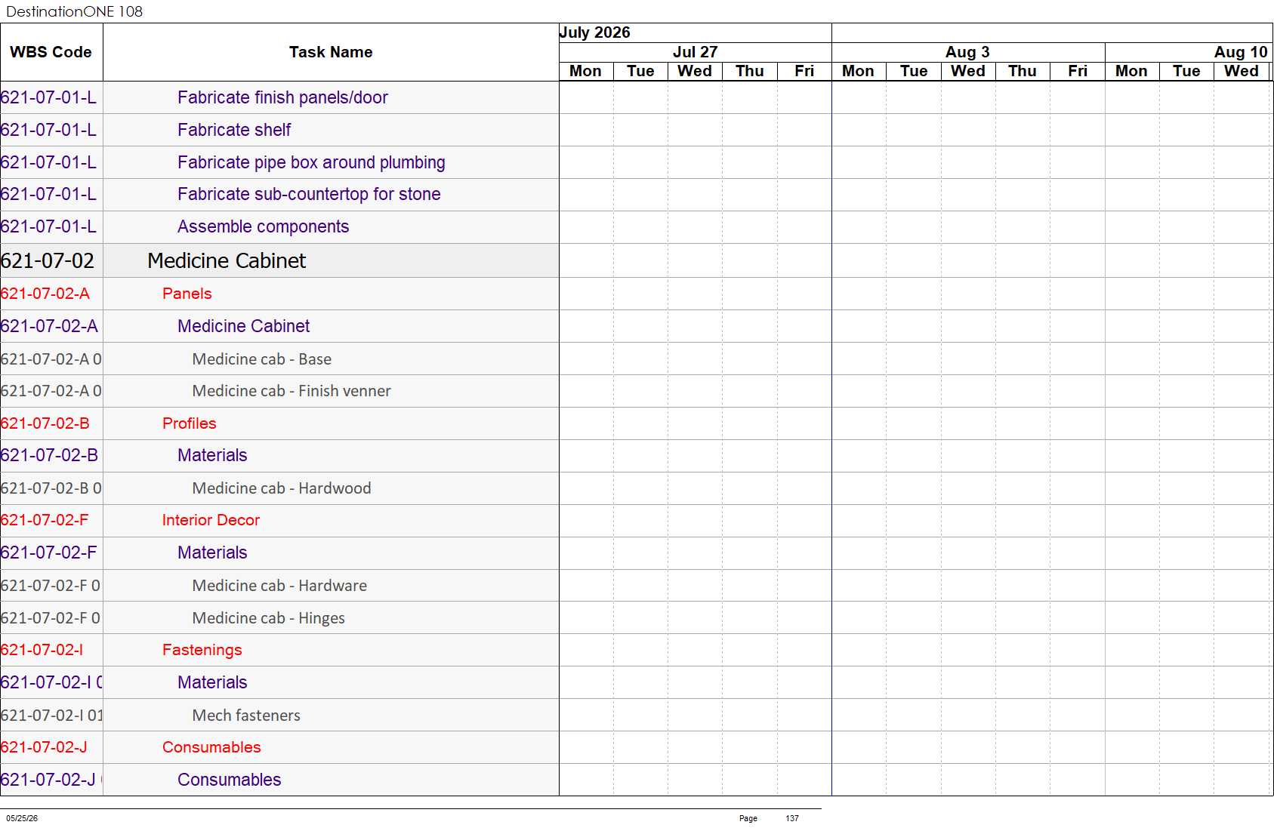Click the Thu day header under Jul 27
The height and width of the screenshot is (828, 1274).
coord(750,71)
